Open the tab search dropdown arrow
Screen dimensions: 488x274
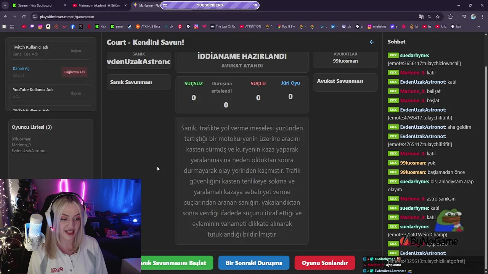click(x=5, y=5)
